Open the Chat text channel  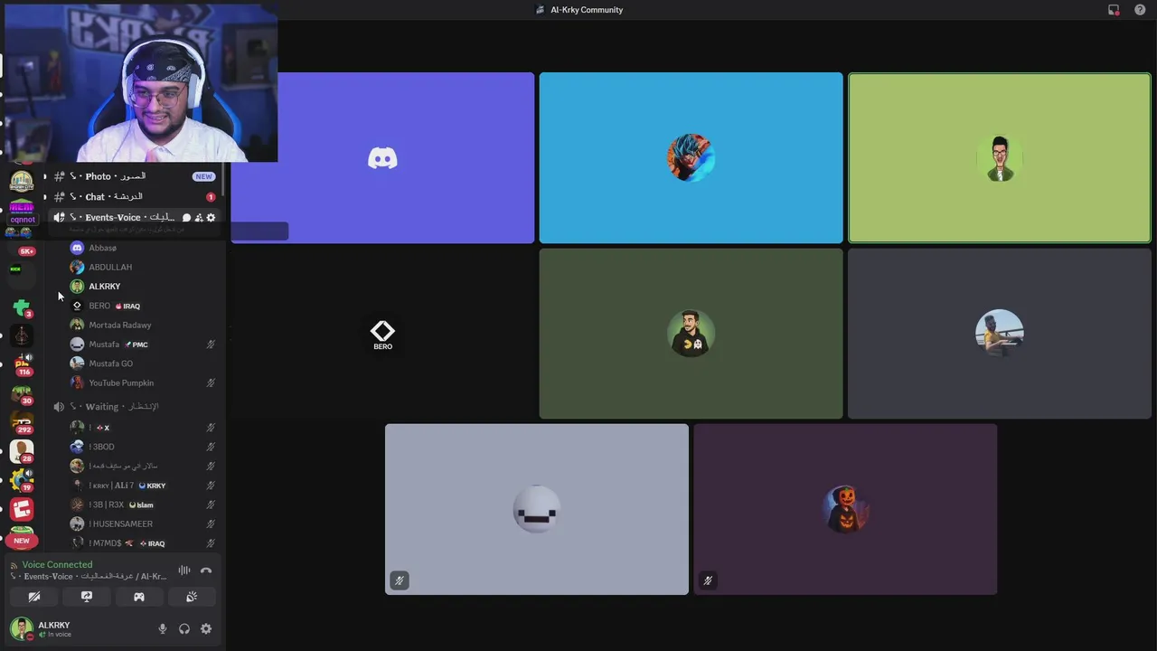pyautogui.click(x=134, y=196)
